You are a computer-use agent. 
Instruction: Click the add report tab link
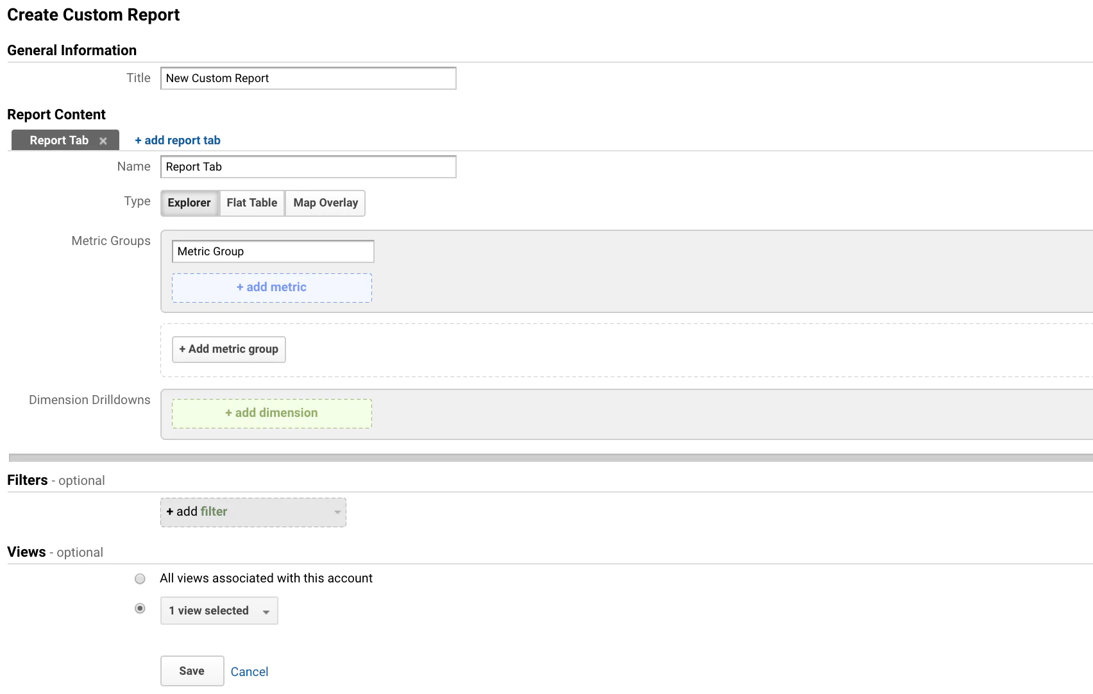coord(178,140)
